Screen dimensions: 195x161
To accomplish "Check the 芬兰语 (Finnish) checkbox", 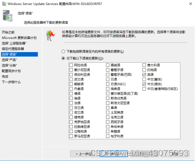I will coord(71,108).
